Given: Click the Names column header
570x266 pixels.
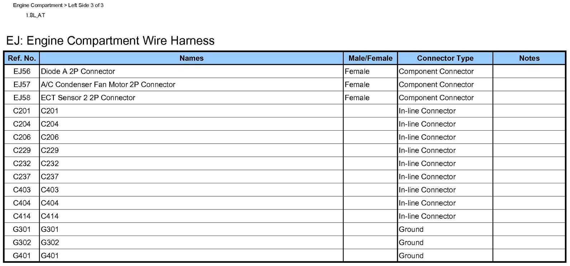Looking at the screenshot, I should click(x=191, y=58).
